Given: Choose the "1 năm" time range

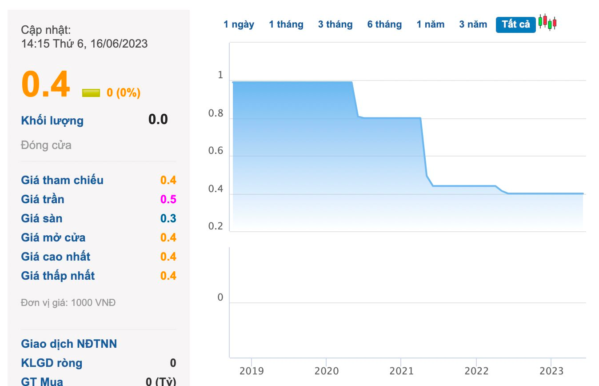Looking at the screenshot, I should 430,24.
